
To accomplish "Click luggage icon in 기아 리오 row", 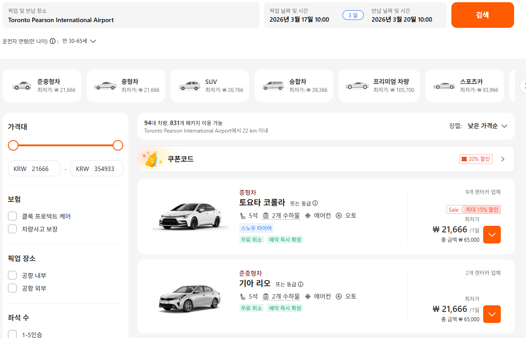I will [x=266, y=297].
